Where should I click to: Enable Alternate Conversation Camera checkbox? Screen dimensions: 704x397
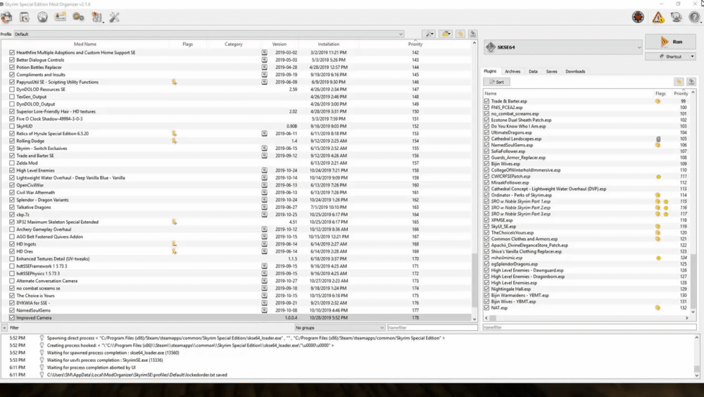[x=12, y=281]
